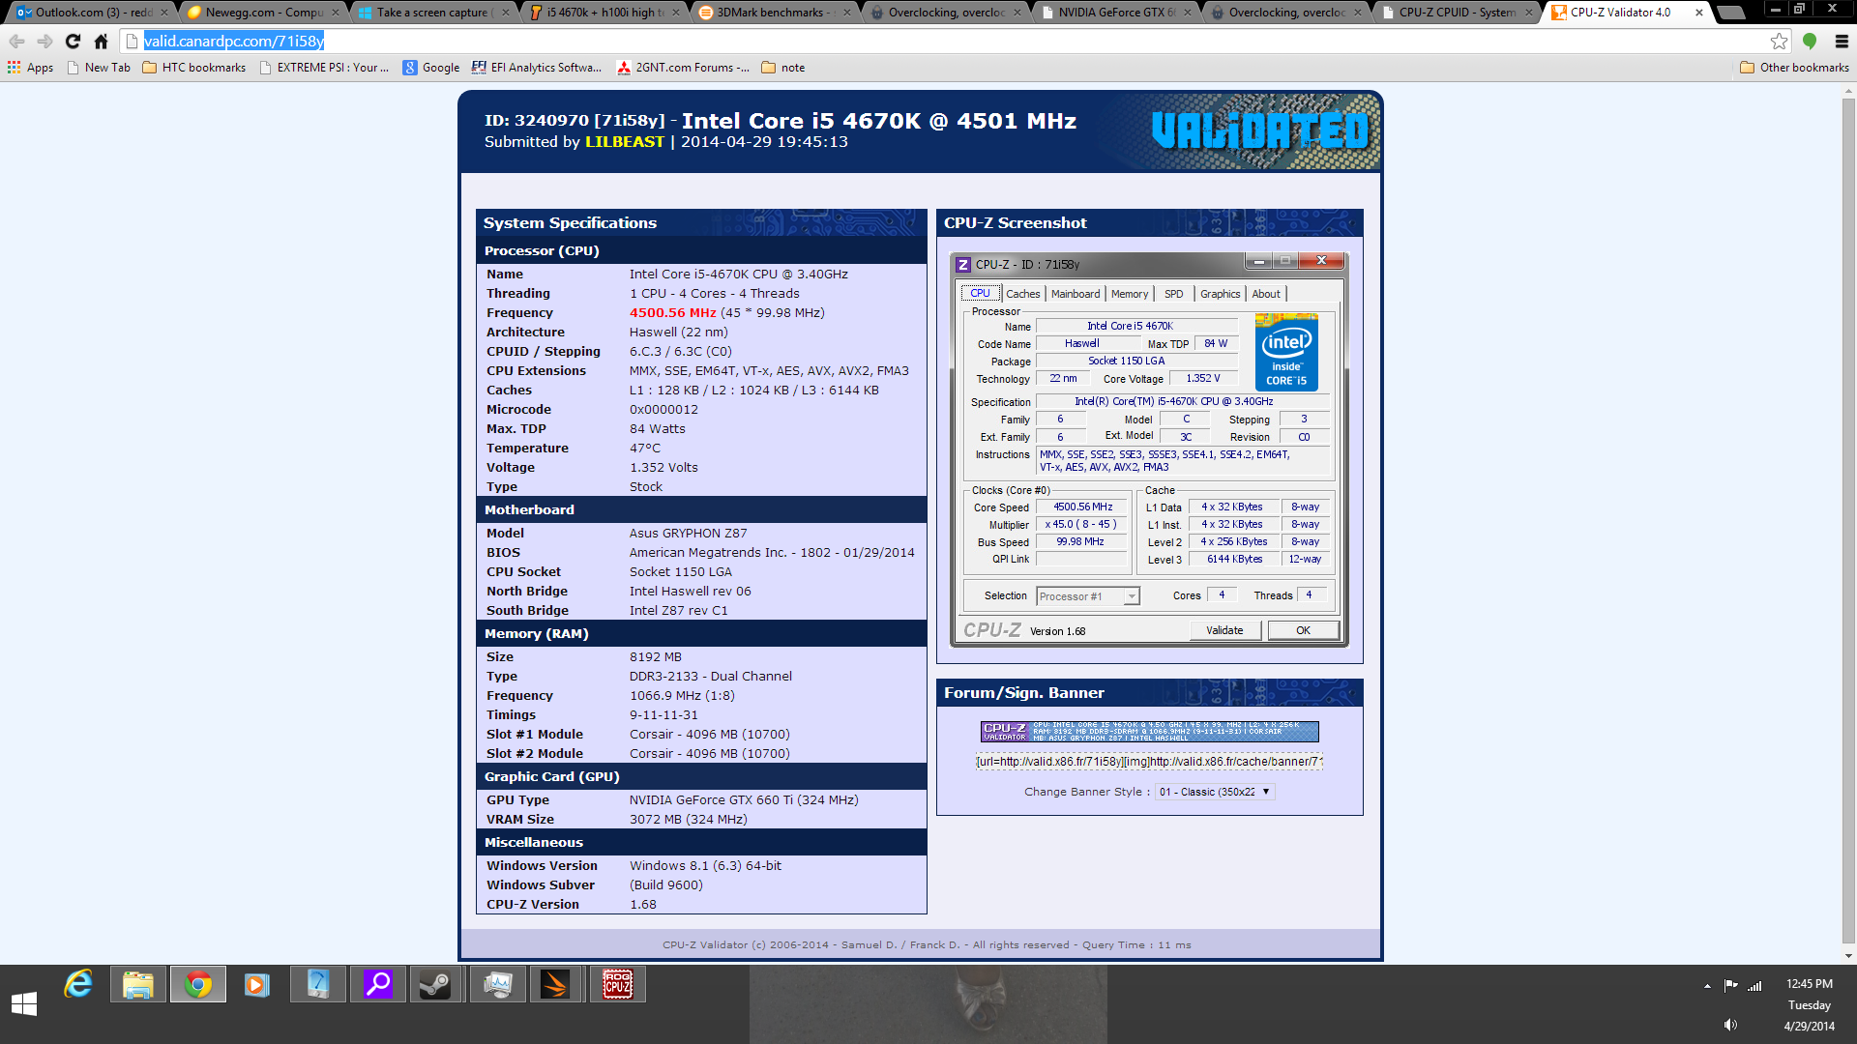Viewport: 1857px width, 1044px height.
Task: Open the Google bookmark
Action: (x=431, y=68)
